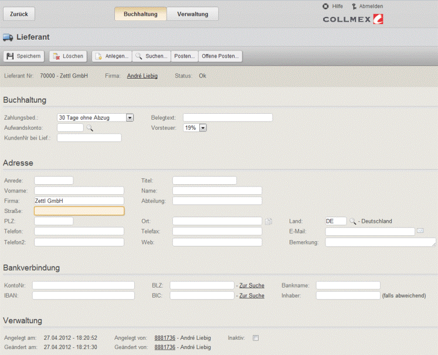Click the 27.04.2012 - 18:20:52 created date
Image resolution: width=438 pixels, height=355 pixels.
tap(70, 338)
